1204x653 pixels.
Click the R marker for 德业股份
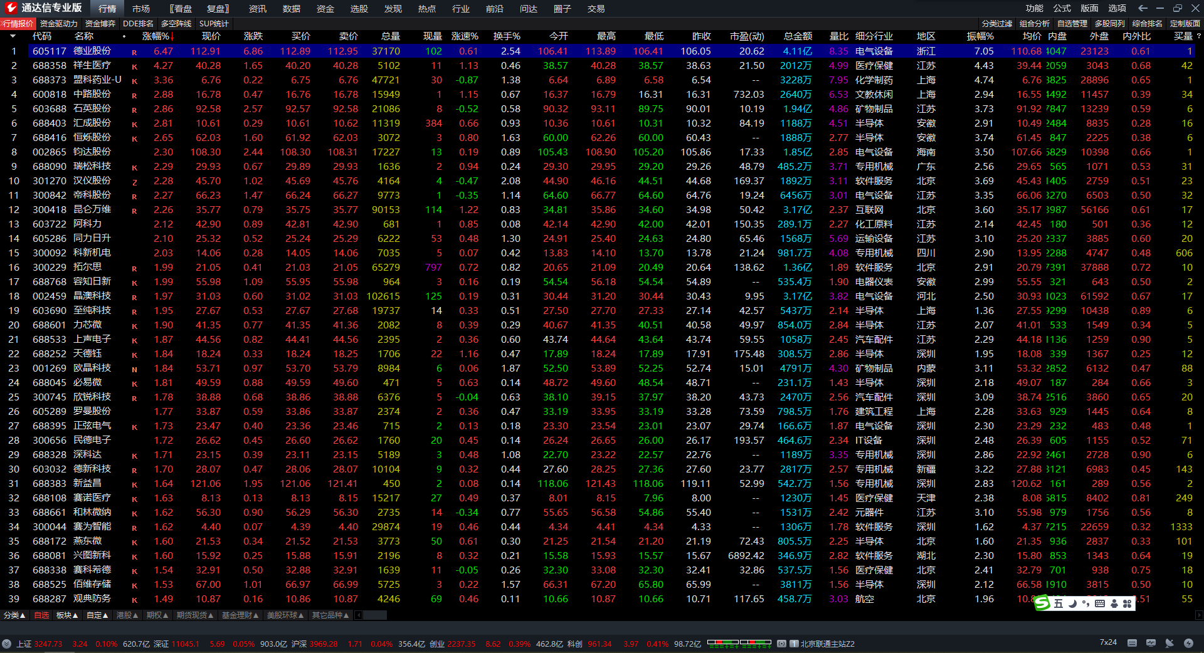(x=134, y=52)
